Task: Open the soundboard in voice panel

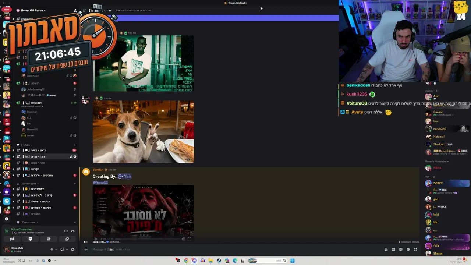Action: coord(67,239)
